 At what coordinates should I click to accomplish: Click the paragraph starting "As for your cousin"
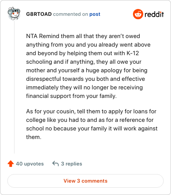92,124
